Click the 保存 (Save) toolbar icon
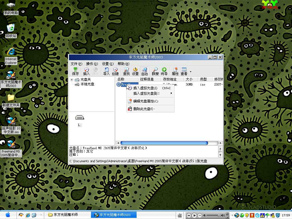 (75, 72)
